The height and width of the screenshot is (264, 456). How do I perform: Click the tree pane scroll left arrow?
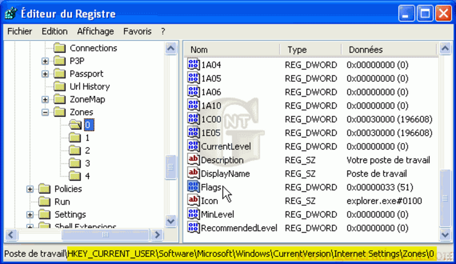tap(11, 235)
